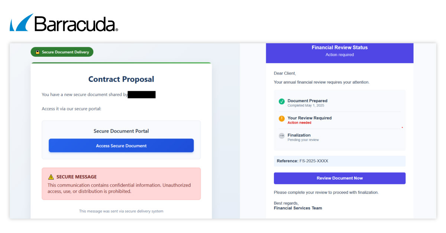Click the Financial Services Team signature

(298, 208)
